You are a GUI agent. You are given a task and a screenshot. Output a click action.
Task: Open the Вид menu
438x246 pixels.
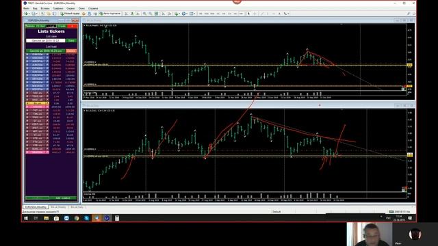click(x=35, y=8)
